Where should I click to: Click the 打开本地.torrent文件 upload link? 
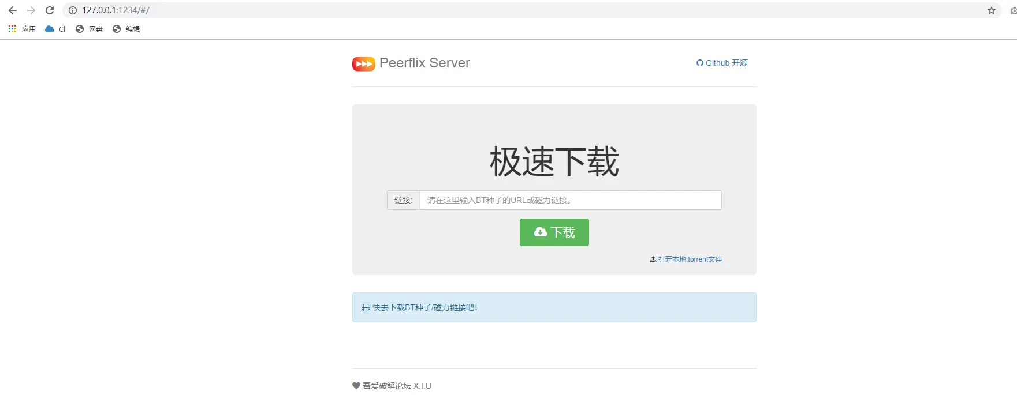click(x=686, y=259)
